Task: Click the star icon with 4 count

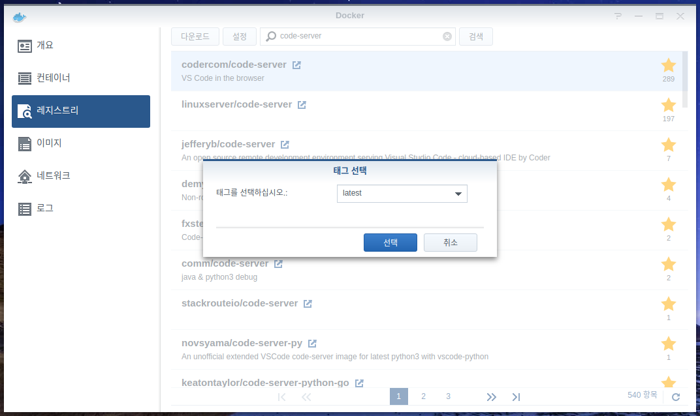Action: point(668,185)
